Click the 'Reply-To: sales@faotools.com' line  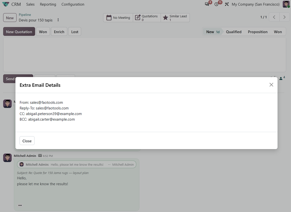click(x=44, y=108)
